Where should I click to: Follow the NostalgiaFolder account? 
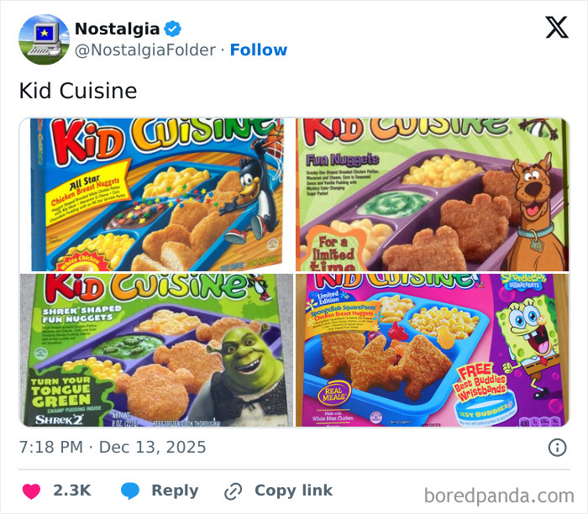pos(259,50)
